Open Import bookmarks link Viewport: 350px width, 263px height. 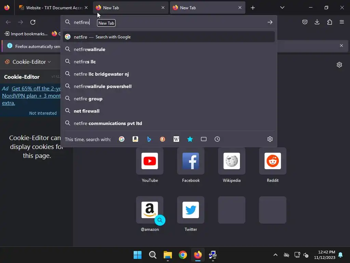click(x=26, y=34)
